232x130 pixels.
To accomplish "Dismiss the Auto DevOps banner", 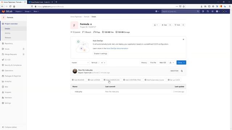I will (x=183, y=39).
